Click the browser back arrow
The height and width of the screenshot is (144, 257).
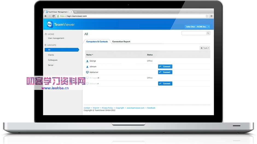click(x=46, y=16)
